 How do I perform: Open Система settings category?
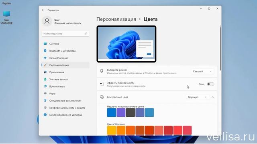pyautogui.click(x=65, y=44)
